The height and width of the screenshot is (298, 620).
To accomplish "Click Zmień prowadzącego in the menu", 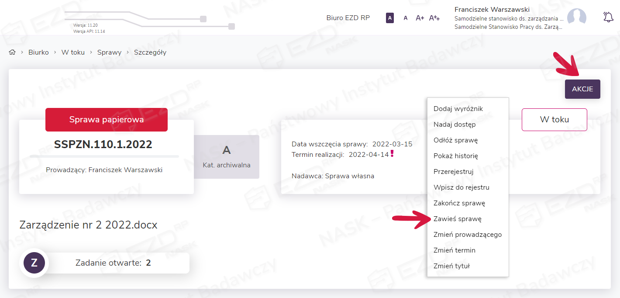I will click(468, 235).
